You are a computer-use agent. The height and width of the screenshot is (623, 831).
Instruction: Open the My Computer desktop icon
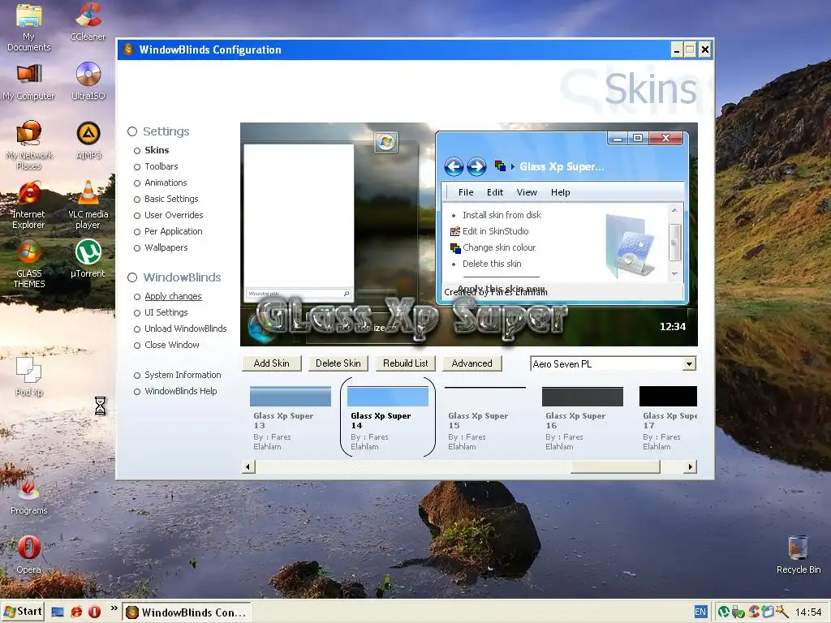click(28, 82)
